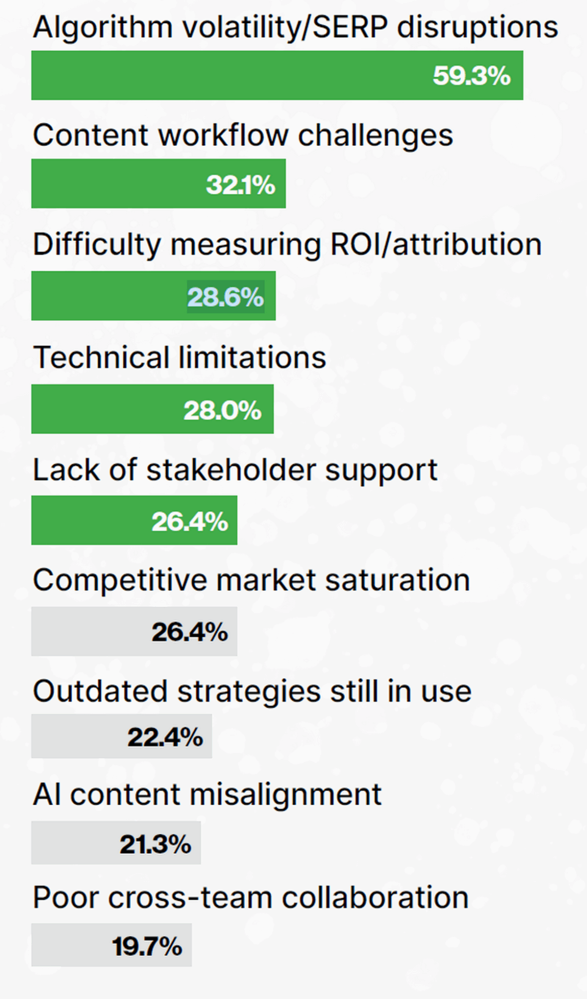This screenshot has width=587, height=999.
Task: Select the 59.3% value label
Action: pyautogui.click(x=471, y=76)
